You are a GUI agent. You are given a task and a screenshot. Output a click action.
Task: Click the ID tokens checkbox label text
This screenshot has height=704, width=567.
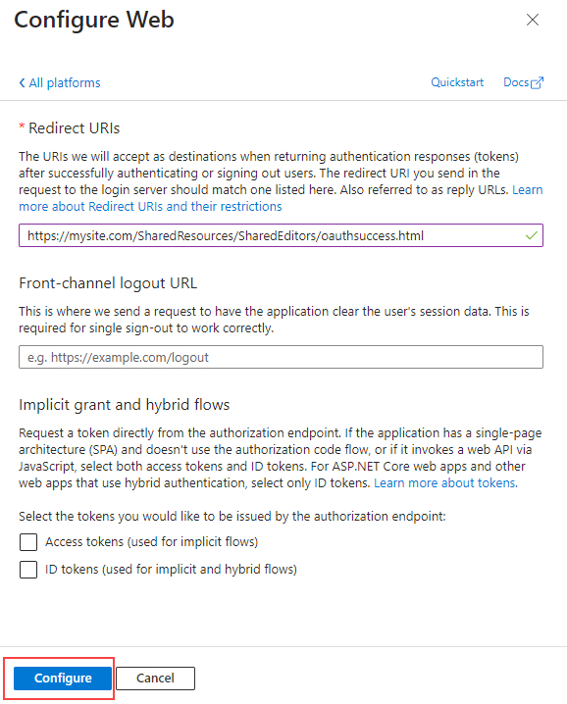point(171,570)
